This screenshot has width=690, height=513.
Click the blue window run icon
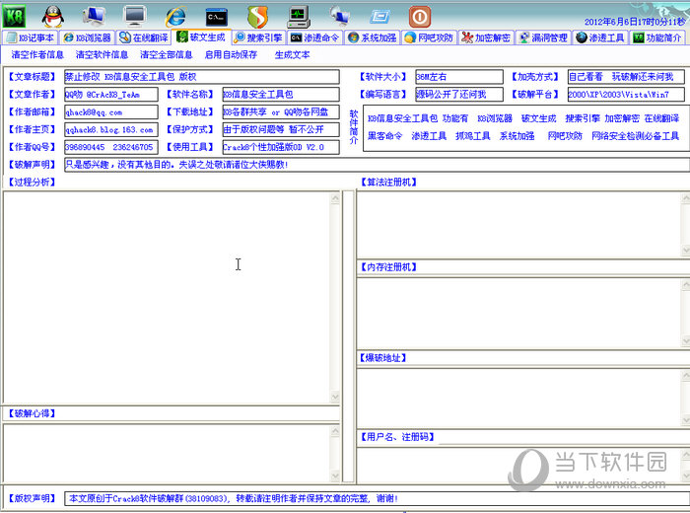pos(379,17)
